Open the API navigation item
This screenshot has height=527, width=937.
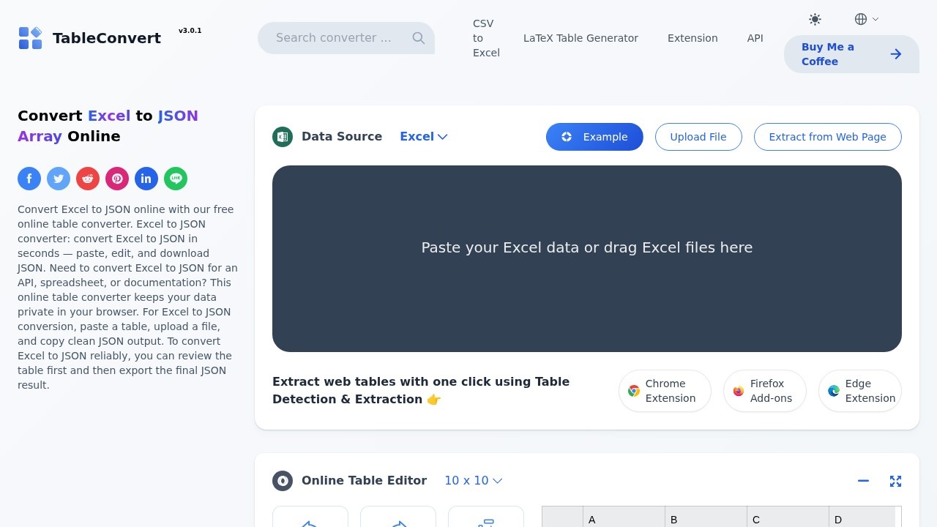tap(755, 38)
